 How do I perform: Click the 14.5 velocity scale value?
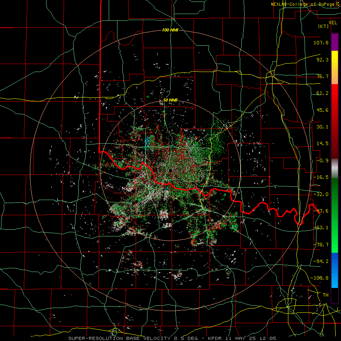click(x=322, y=144)
